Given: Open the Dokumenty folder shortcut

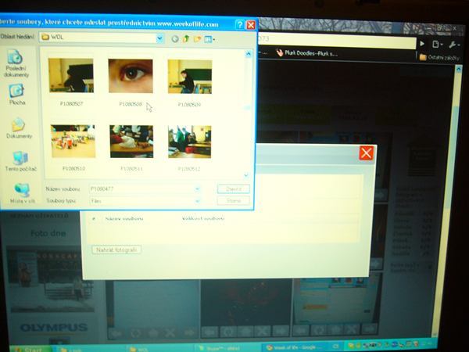Looking at the screenshot, I should [x=19, y=128].
